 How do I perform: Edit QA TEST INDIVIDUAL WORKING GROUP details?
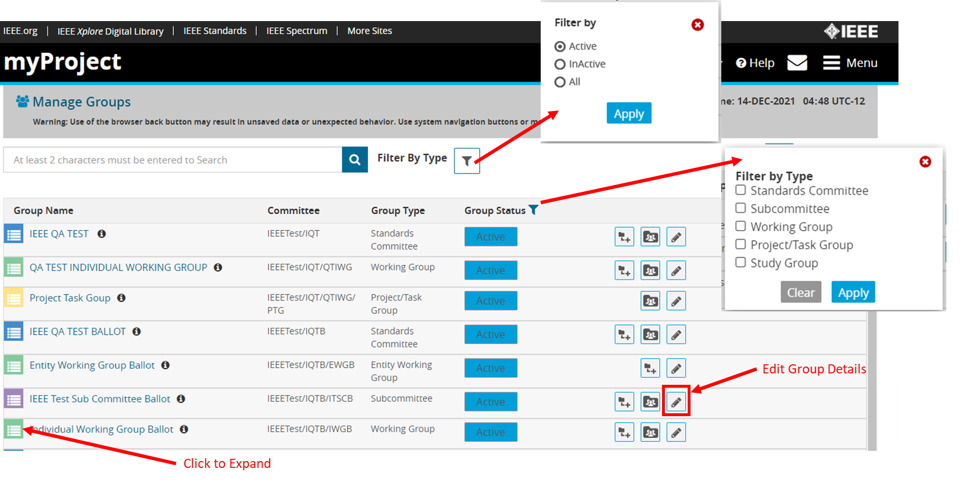pyautogui.click(x=676, y=270)
